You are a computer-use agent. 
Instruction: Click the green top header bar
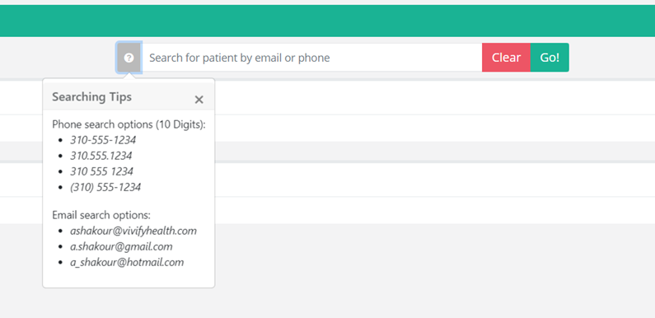(328, 21)
